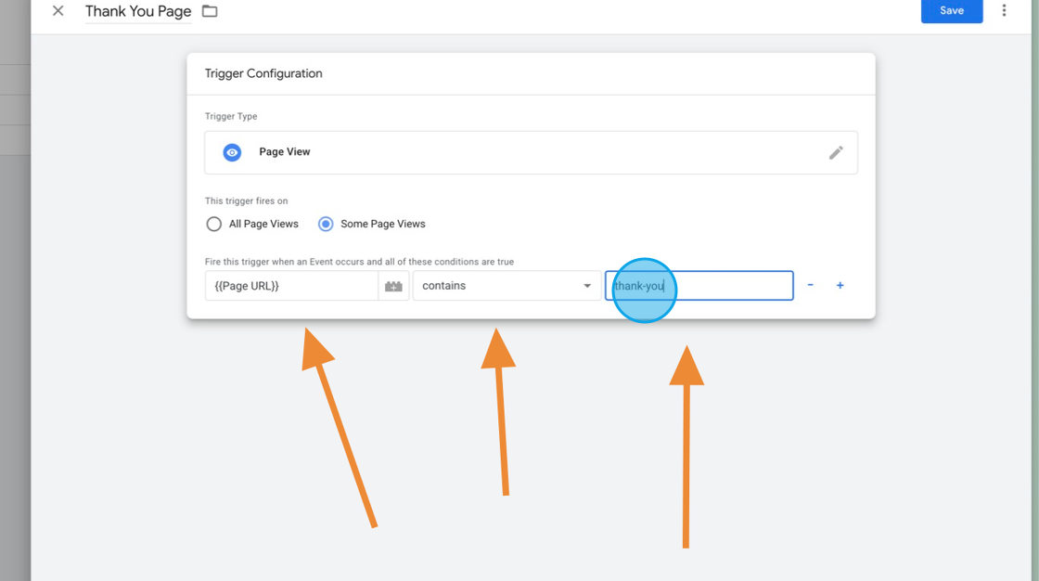Add a condition with the plus icon

click(840, 286)
